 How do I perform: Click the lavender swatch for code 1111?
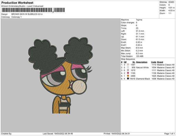coord(128,70)
